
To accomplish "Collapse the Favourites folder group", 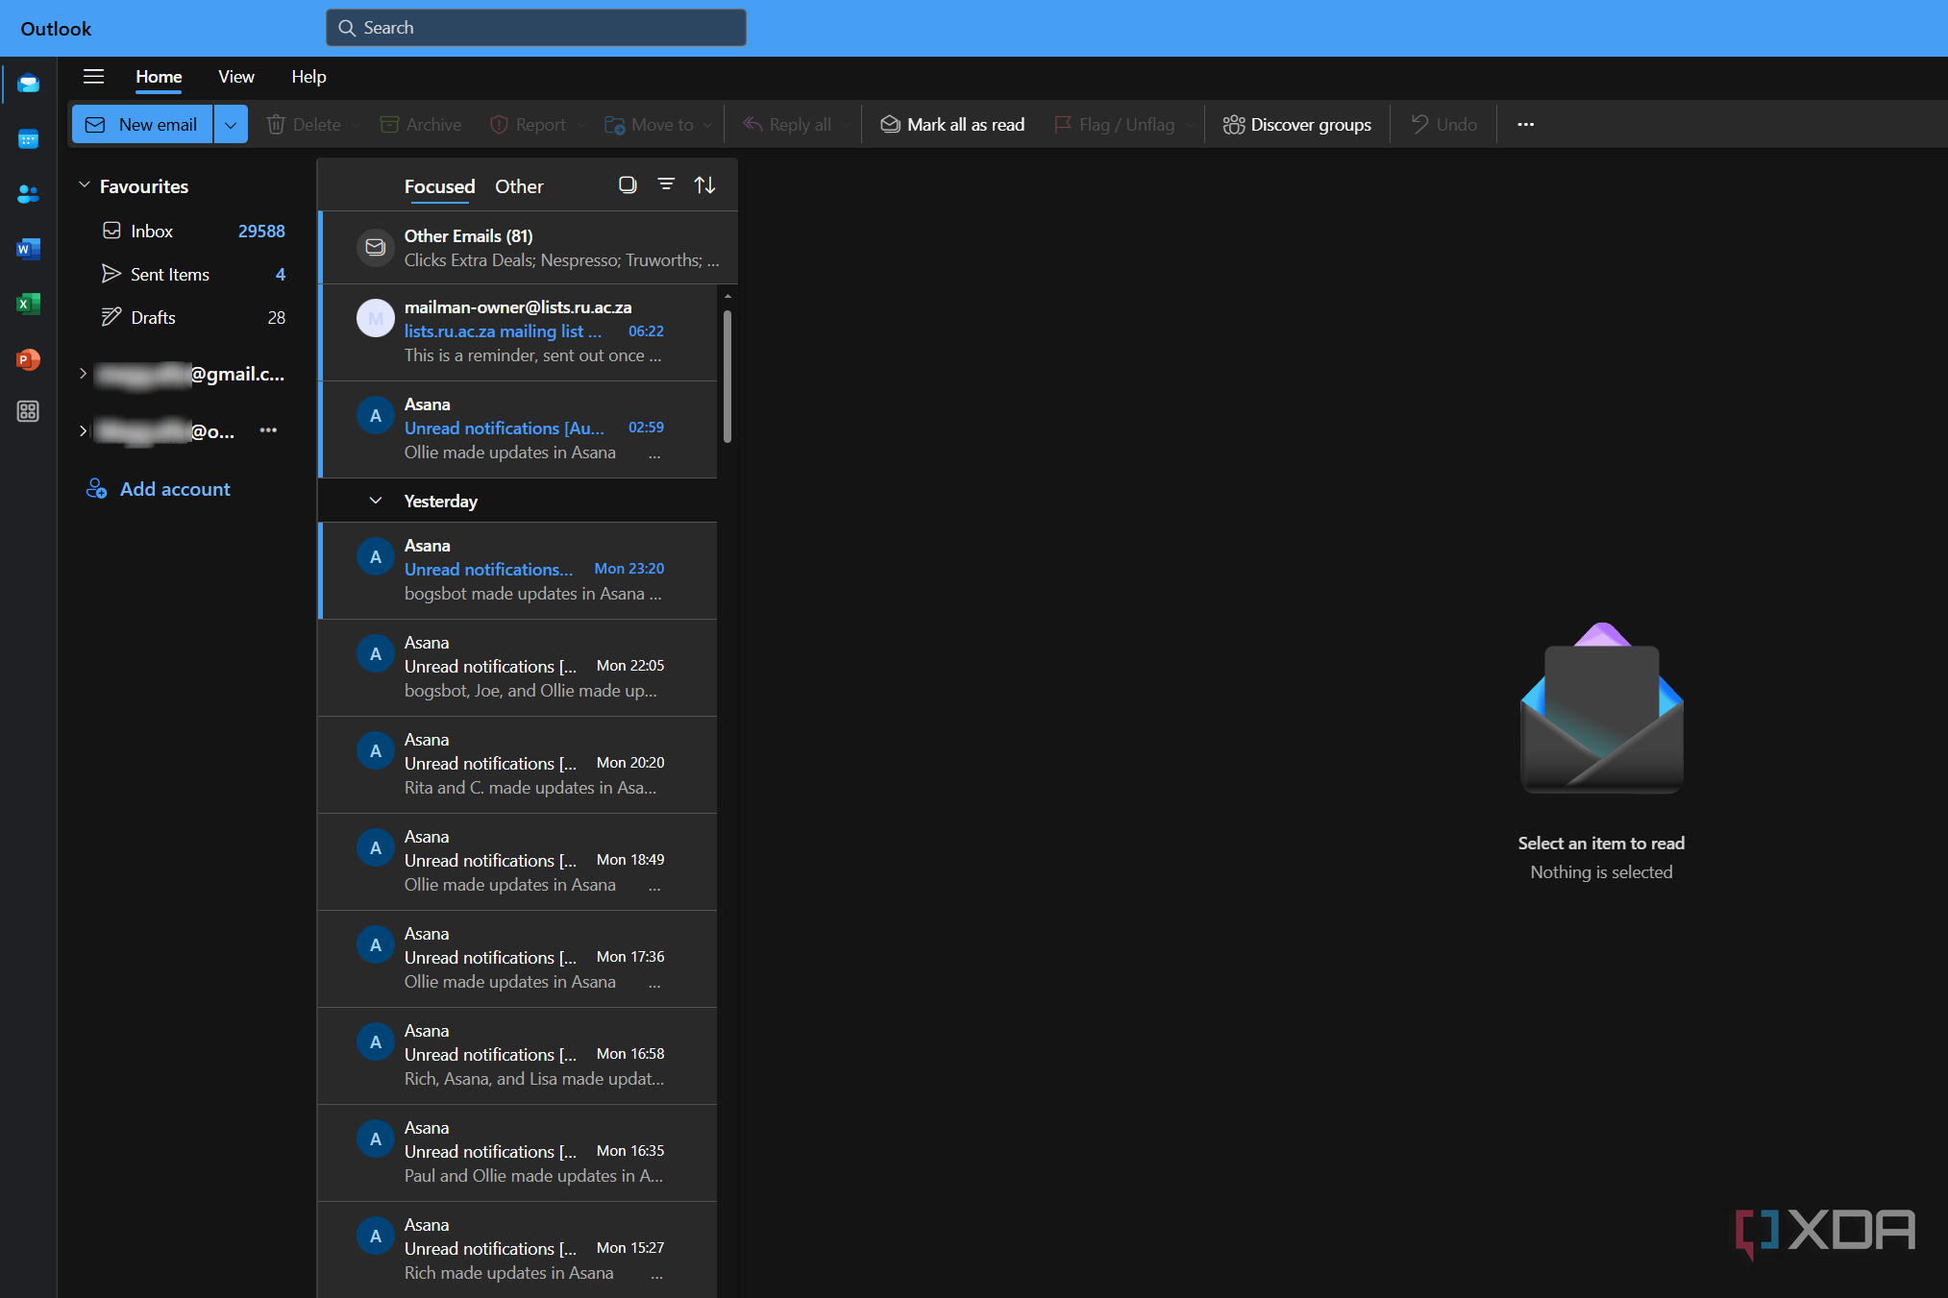I will pyautogui.click(x=85, y=185).
